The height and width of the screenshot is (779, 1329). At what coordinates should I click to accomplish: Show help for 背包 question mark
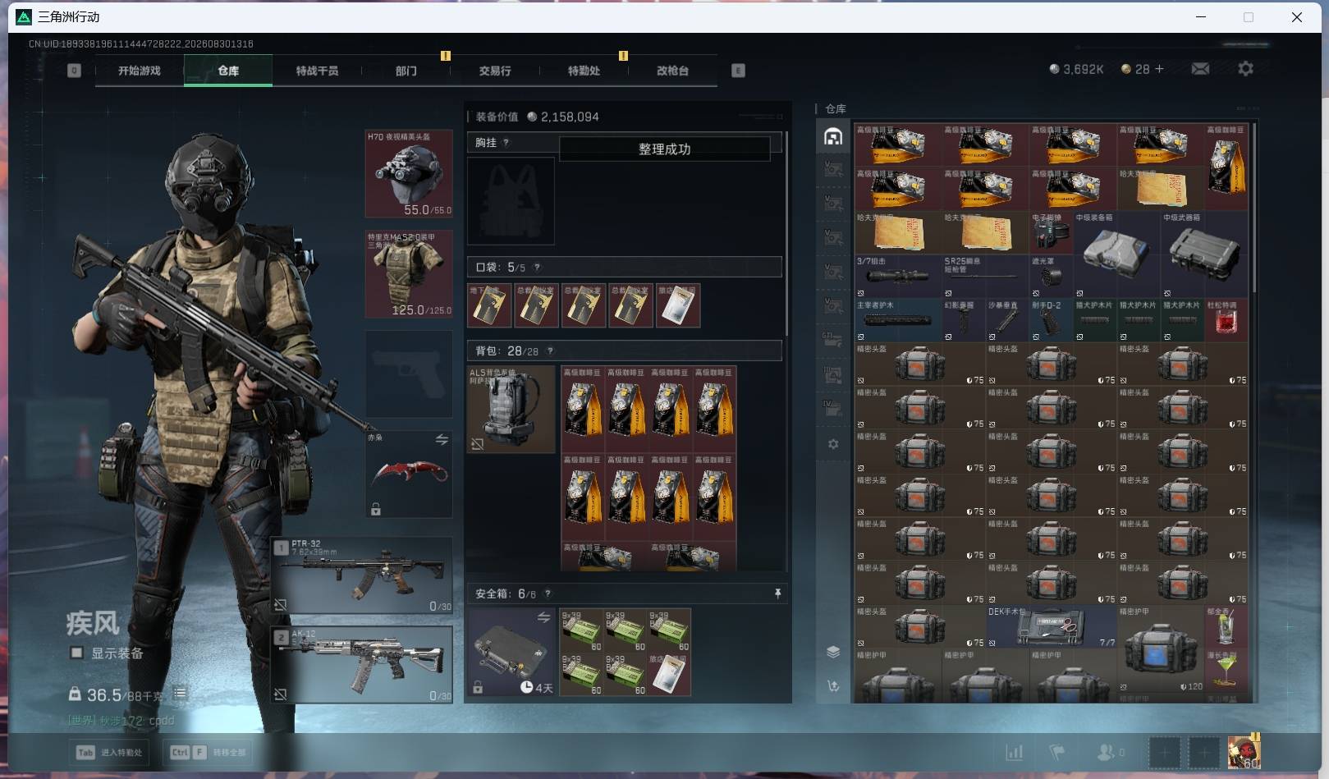(x=550, y=351)
